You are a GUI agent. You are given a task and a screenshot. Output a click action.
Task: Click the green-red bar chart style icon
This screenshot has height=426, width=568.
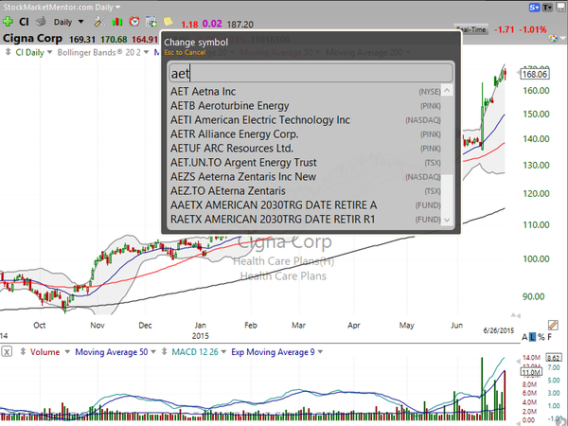(117, 22)
